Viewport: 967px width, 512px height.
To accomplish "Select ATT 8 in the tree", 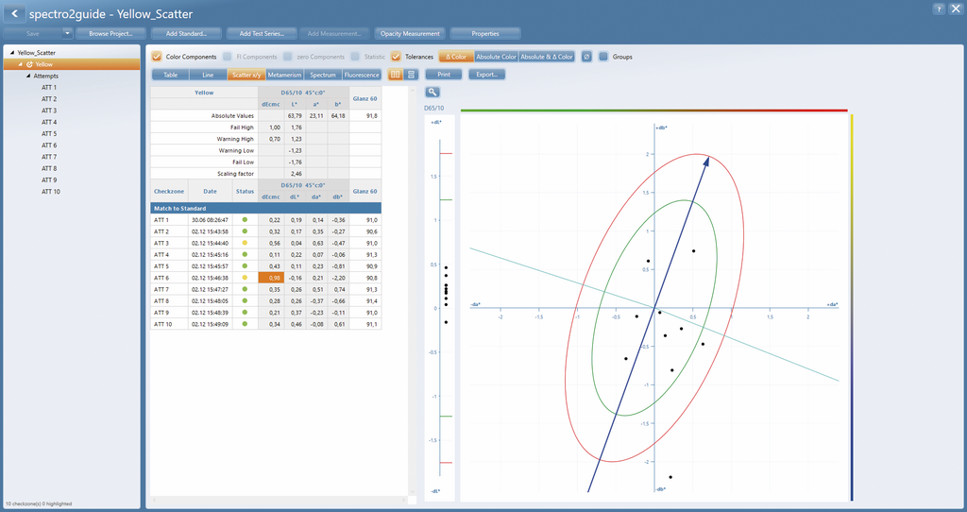I will [x=49, y=168].
